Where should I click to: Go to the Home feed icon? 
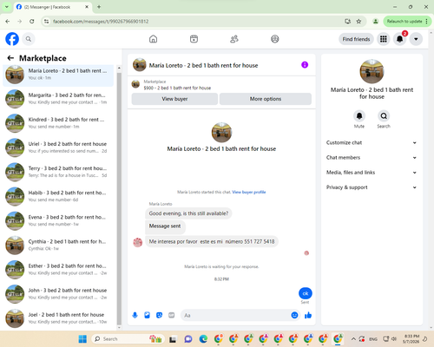click(153, 39)
